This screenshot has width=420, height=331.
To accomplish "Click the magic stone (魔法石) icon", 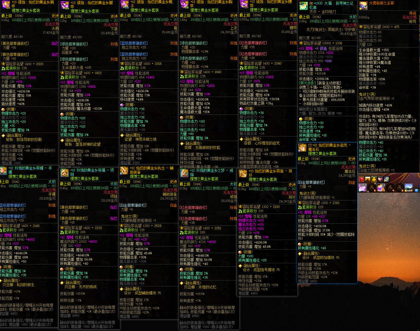I will point(302,148).
